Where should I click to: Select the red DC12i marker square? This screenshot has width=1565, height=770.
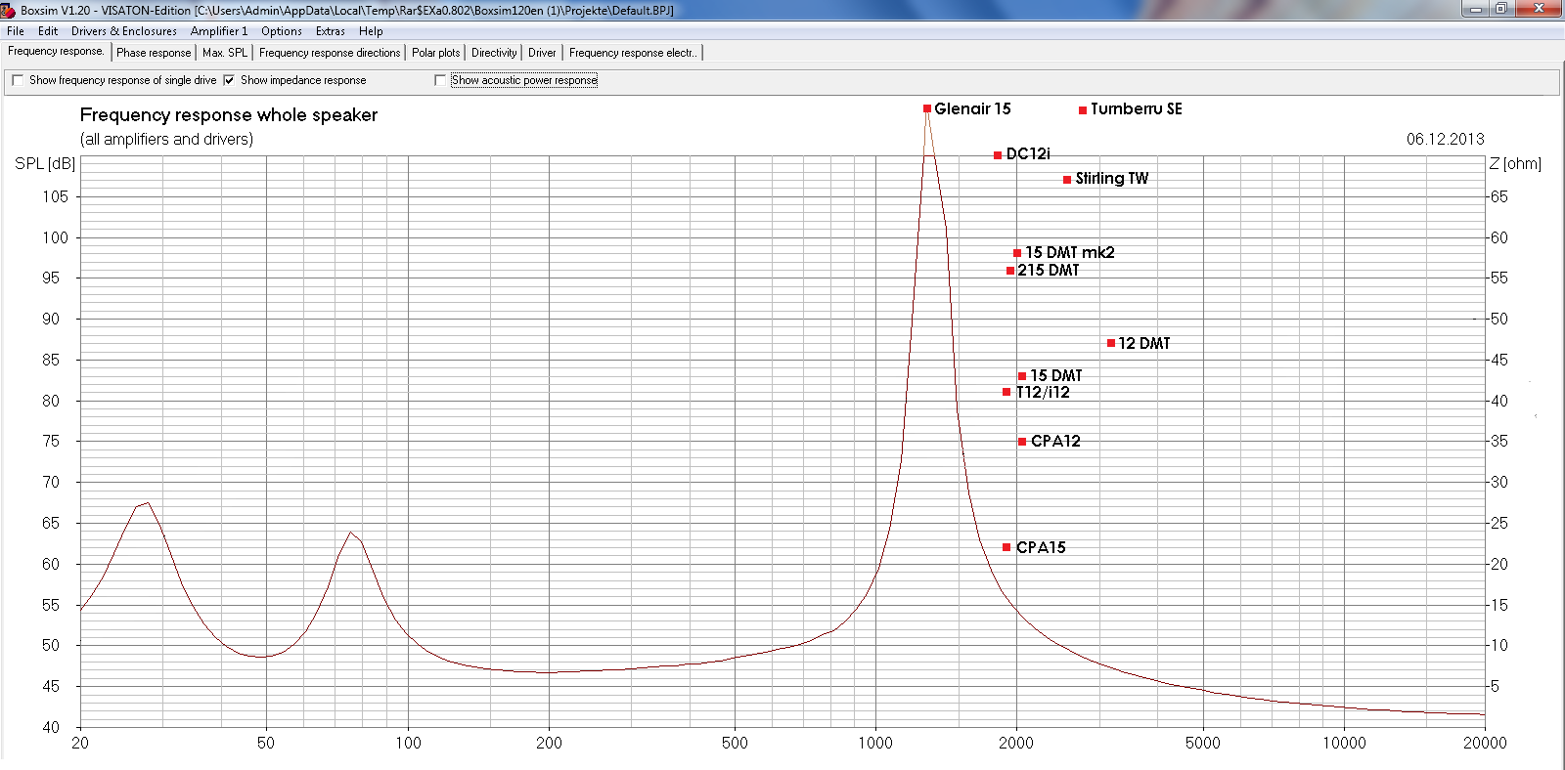pyautogui.click(x=998, y=155)
